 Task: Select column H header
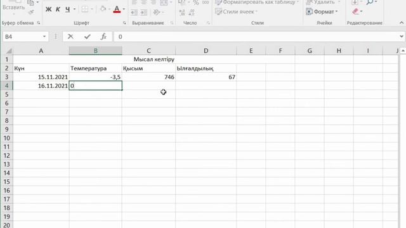[x=339, y=51]
